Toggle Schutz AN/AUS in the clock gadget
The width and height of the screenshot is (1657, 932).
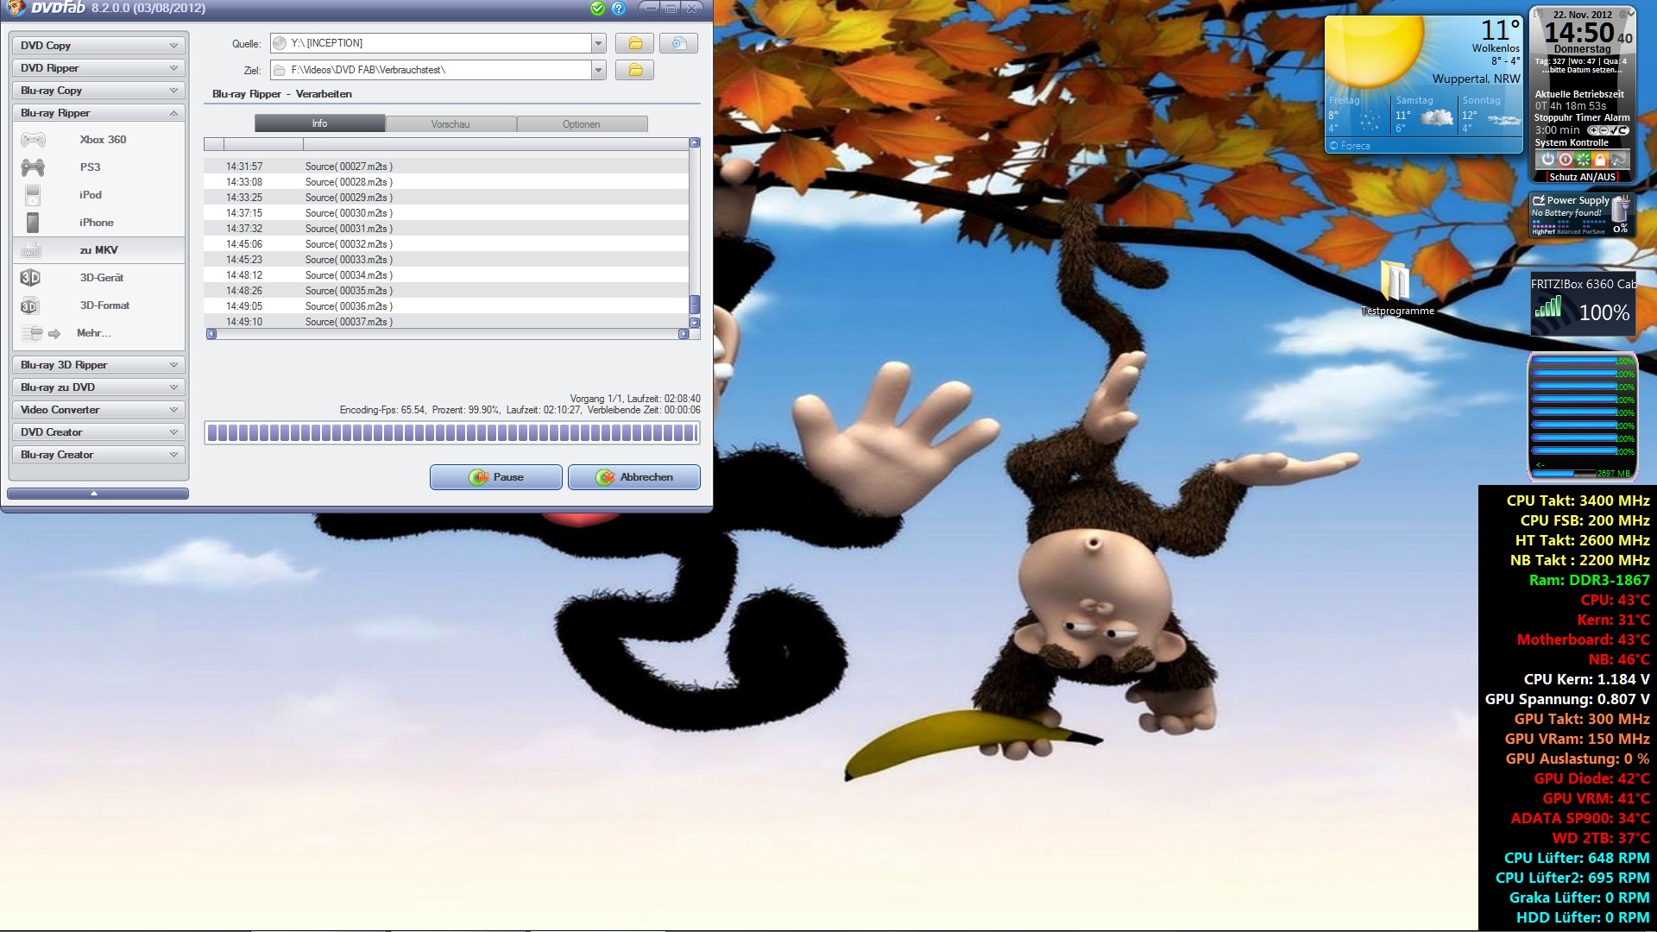[1582, 177]
